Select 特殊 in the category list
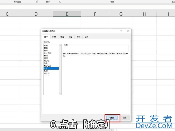The image size is (175, 131). coord(51,71)
